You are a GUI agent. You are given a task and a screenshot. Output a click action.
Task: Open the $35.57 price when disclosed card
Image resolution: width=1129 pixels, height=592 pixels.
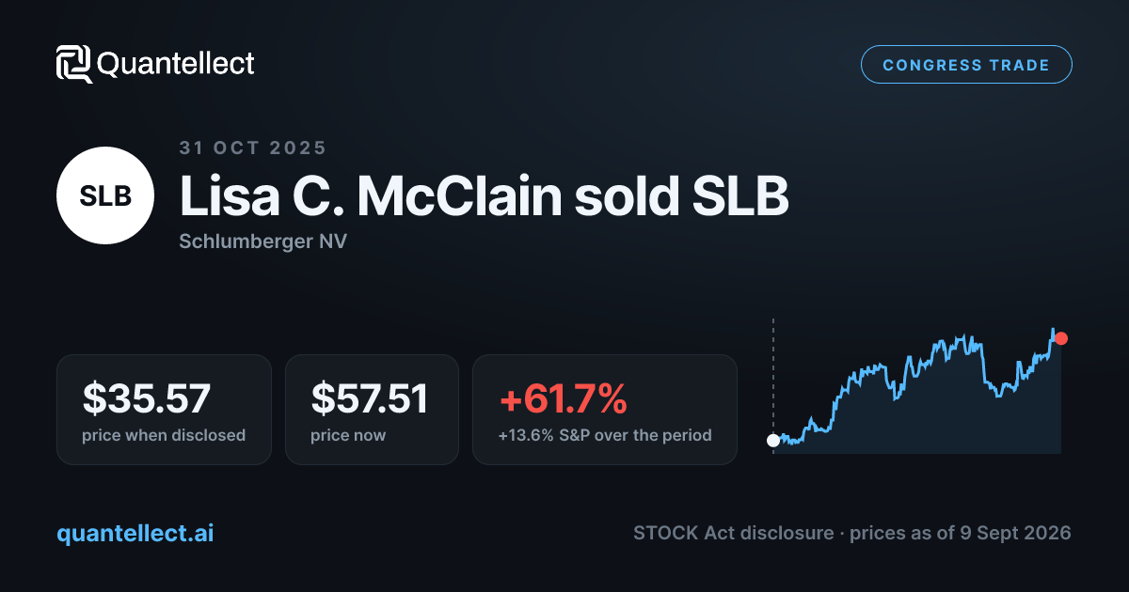[x=164, y=410]
